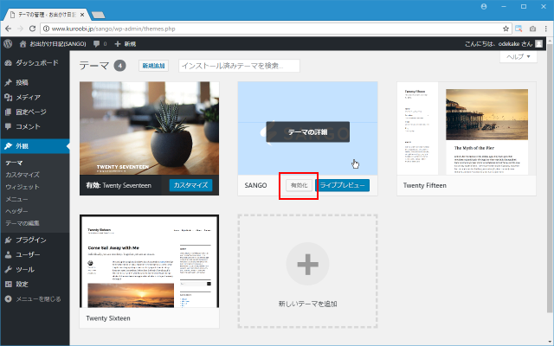
Task: Open カスタマイズ submenu item
Action: point(23,175)
